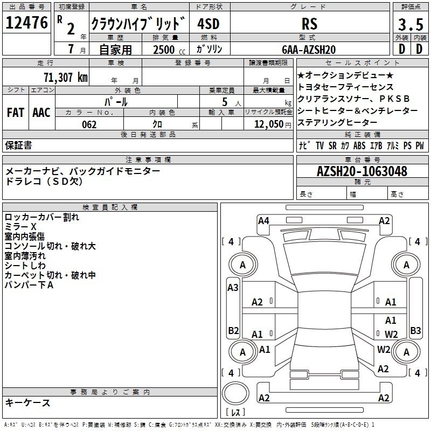Select the W2 mark on rear right door
The height and width of the screenshot is (431, 431).
click(391, 334)
